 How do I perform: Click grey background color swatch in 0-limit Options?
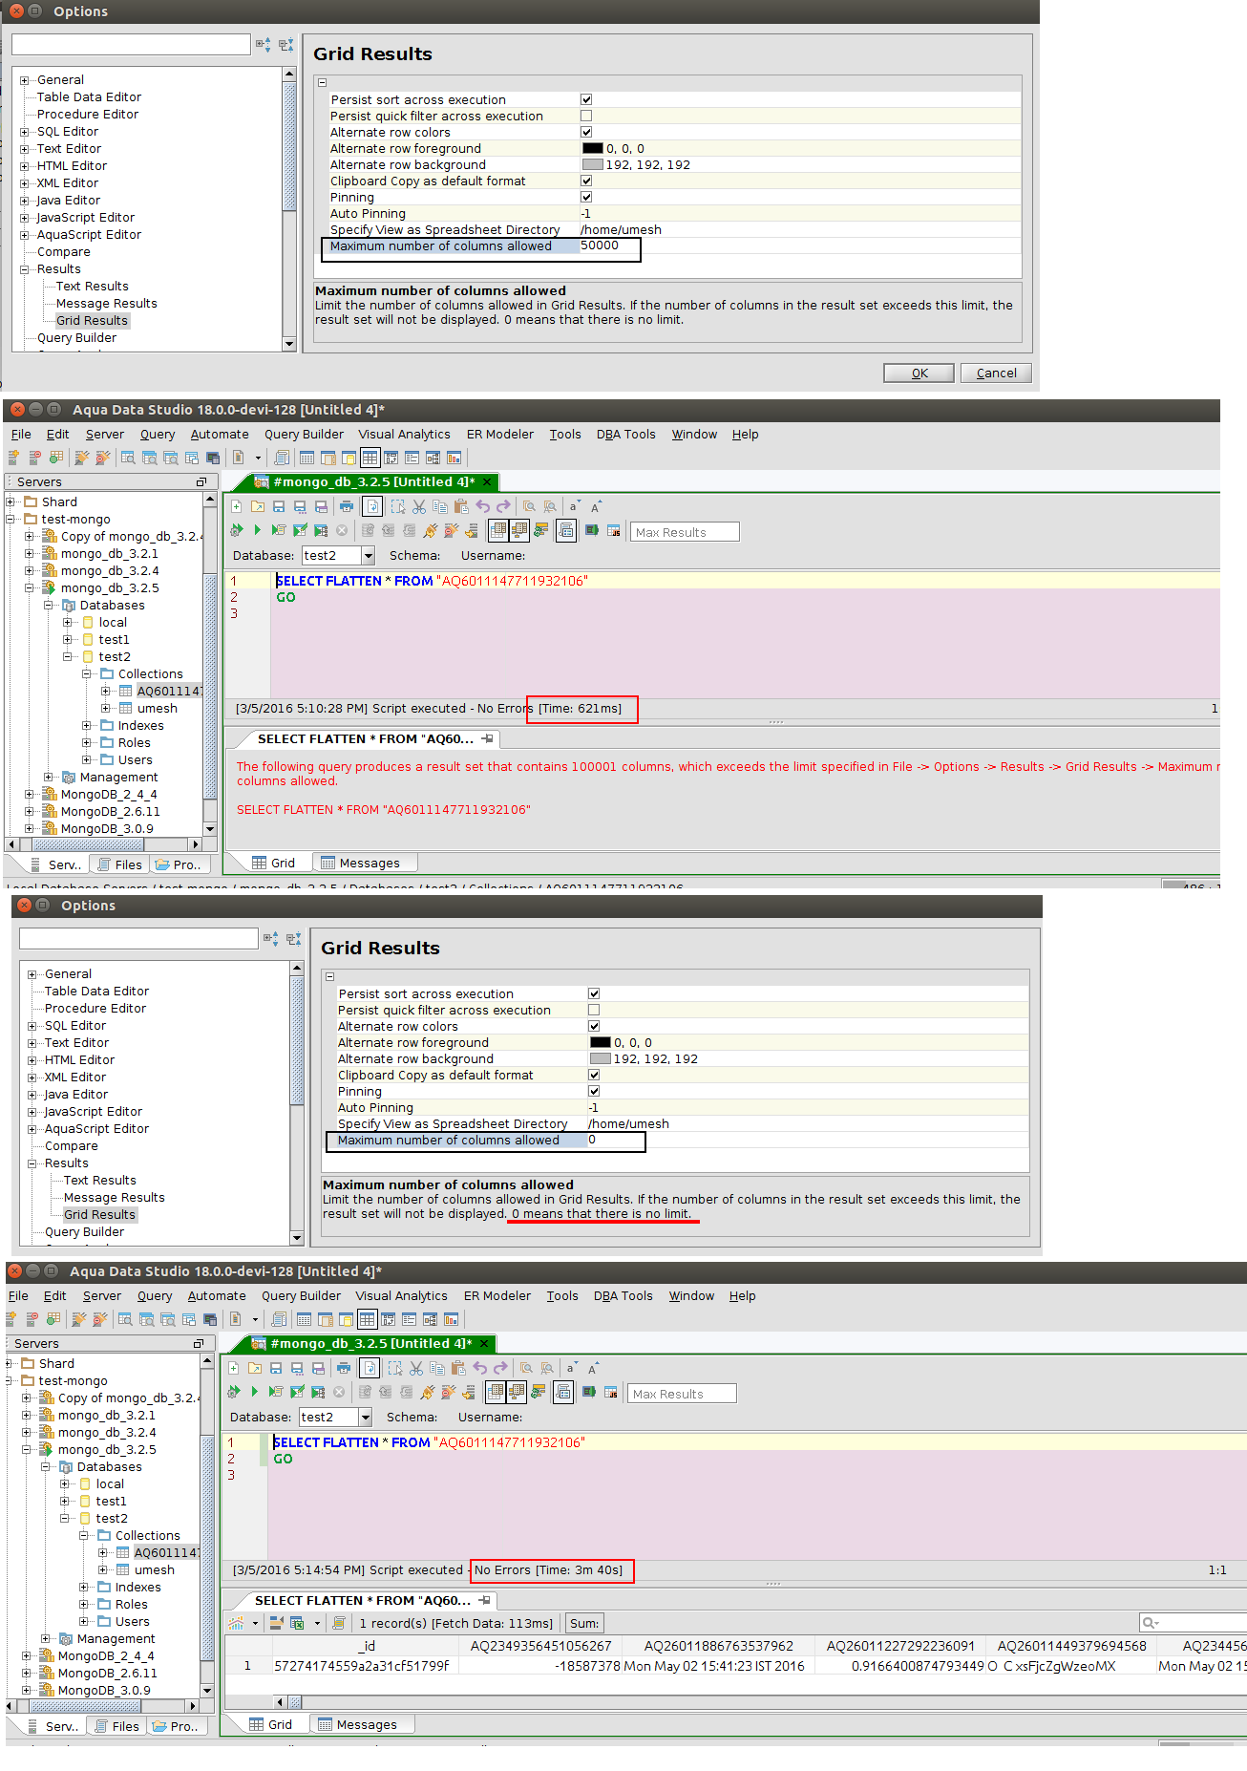coord(601,1058)
